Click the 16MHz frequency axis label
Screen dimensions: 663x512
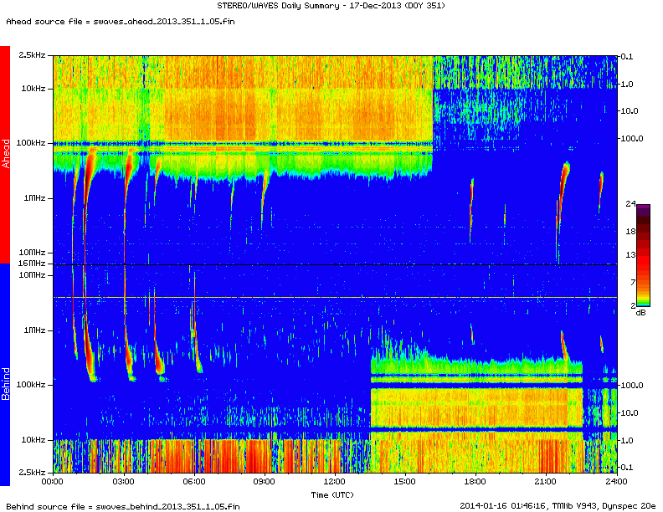click(x=32, y=264)
